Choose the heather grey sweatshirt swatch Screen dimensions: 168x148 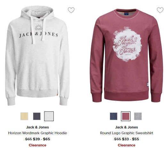tap(138, 116)
